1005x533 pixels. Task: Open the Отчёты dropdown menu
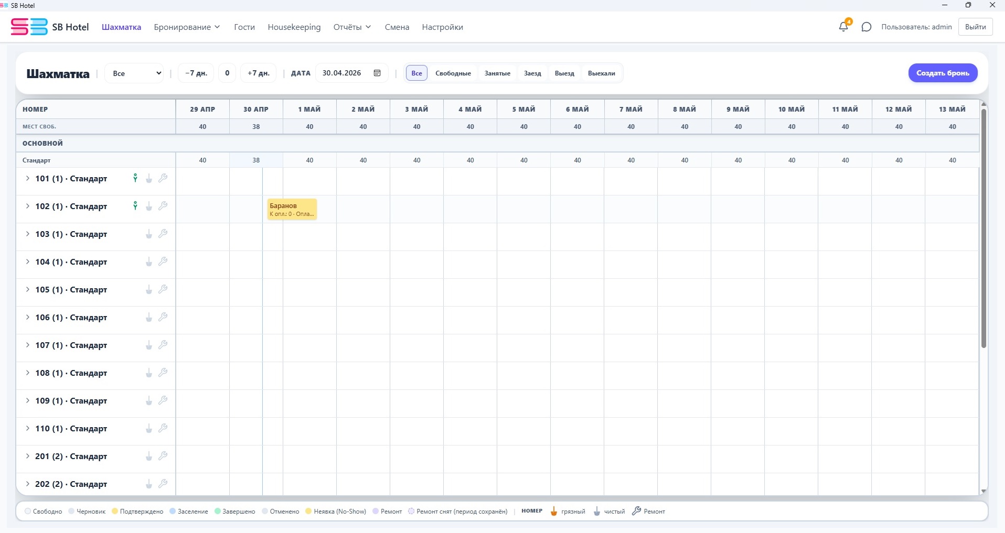pos(352,27)
